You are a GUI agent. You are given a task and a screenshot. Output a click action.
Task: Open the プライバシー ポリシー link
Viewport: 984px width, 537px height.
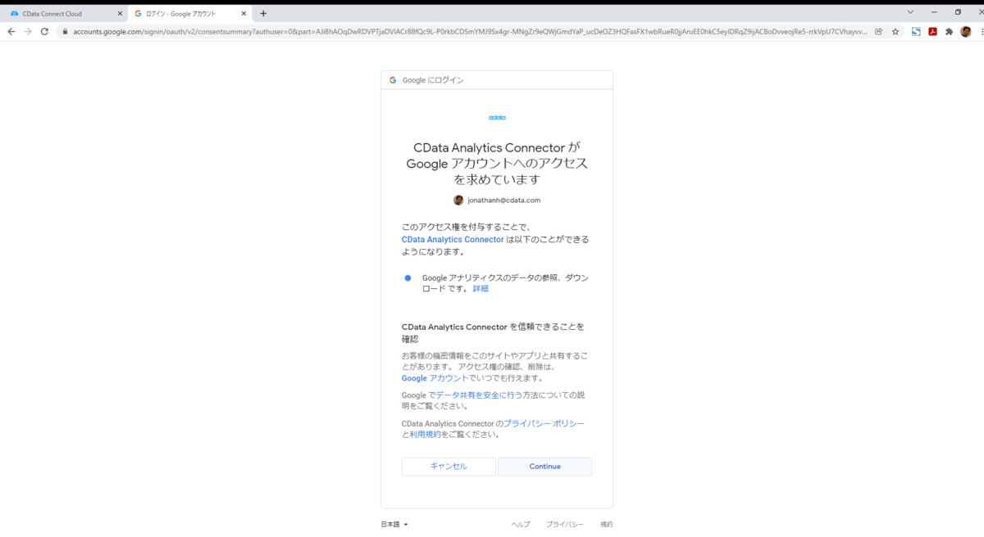pos(544,423)
